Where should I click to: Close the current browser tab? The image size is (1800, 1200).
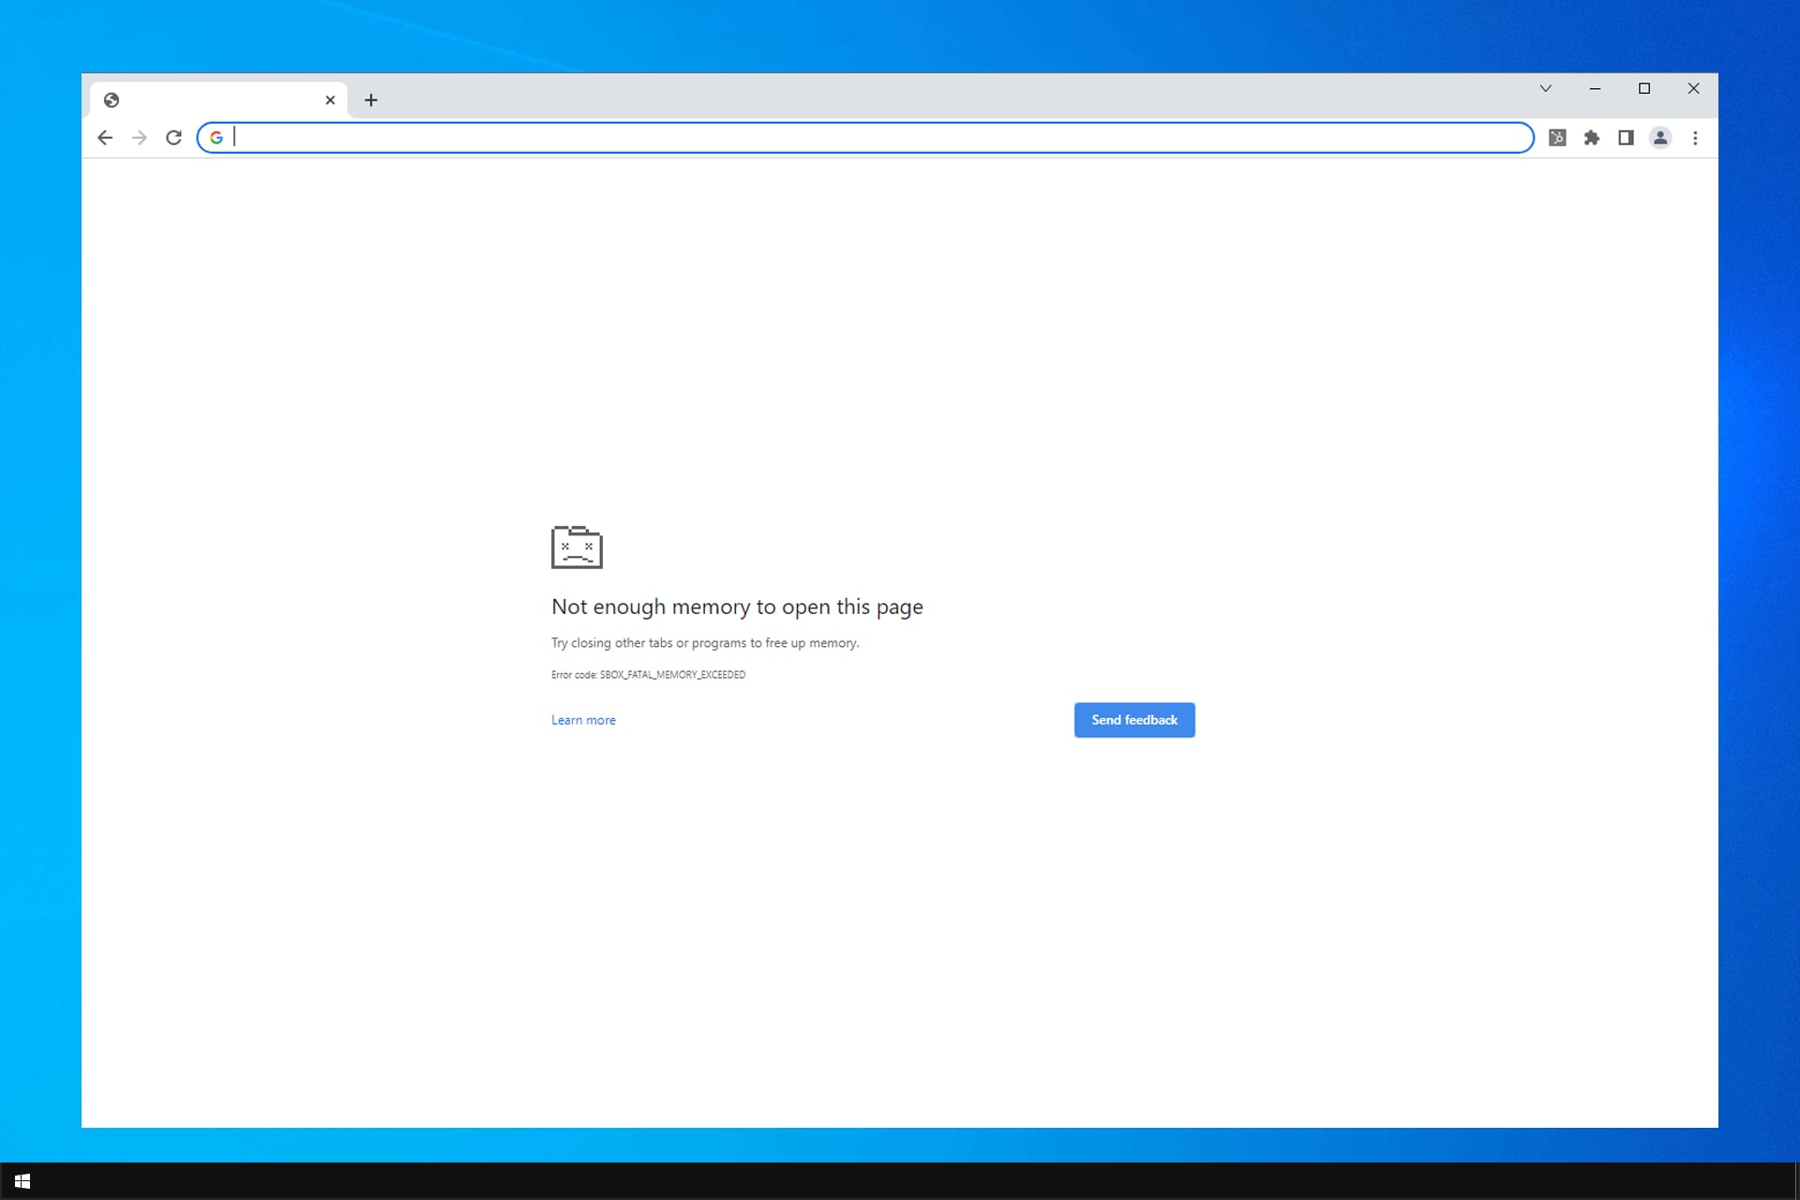pyautogui.click(x=330, y=100)
